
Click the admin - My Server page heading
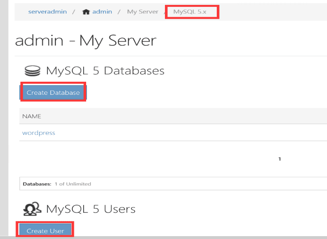click(85, 40)
